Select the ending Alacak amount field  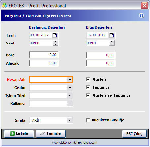101,63
